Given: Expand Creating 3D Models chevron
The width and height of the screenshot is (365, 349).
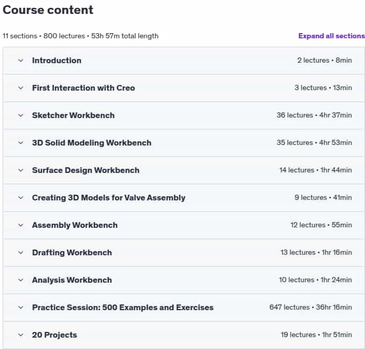Looking at the screenshot, I should tap(21, 198).
